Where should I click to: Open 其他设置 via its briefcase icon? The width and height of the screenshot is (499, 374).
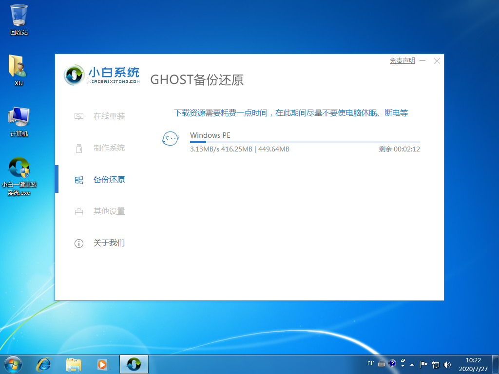(78, 211)
